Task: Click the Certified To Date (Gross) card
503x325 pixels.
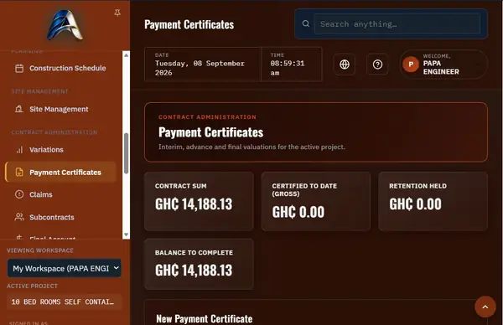Action: coord(316,201)
